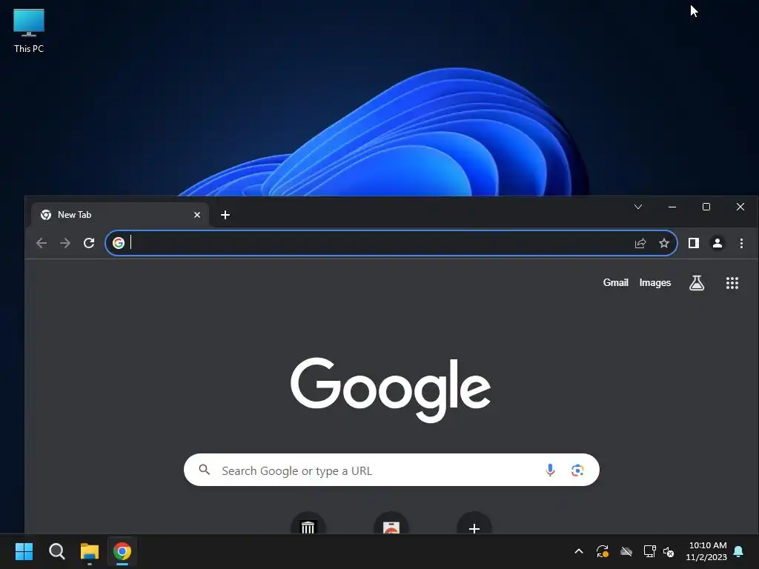Add a new shortcut with the plus tile
Screen dimensions: 759x569
pos(474,523)
